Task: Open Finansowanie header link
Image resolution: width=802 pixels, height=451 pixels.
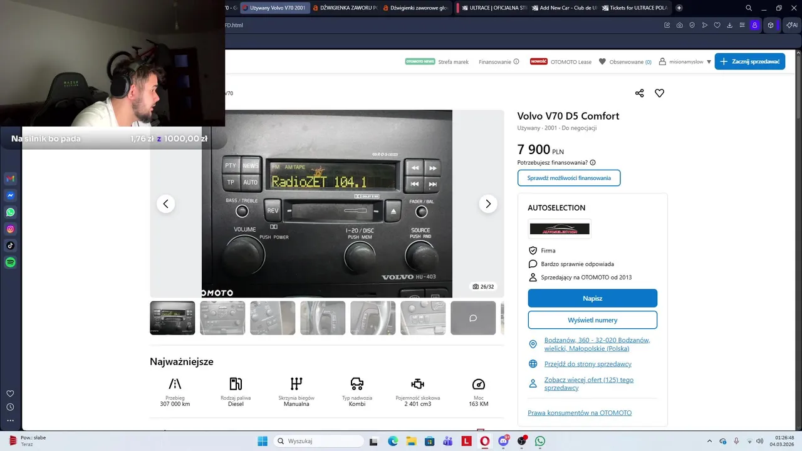Action: tap(495, 62)
